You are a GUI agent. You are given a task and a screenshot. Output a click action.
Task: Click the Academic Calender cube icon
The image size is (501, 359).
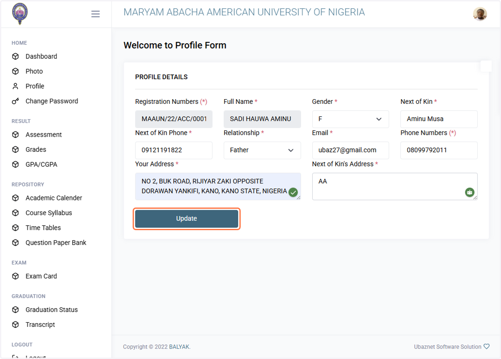coord(15,198)
